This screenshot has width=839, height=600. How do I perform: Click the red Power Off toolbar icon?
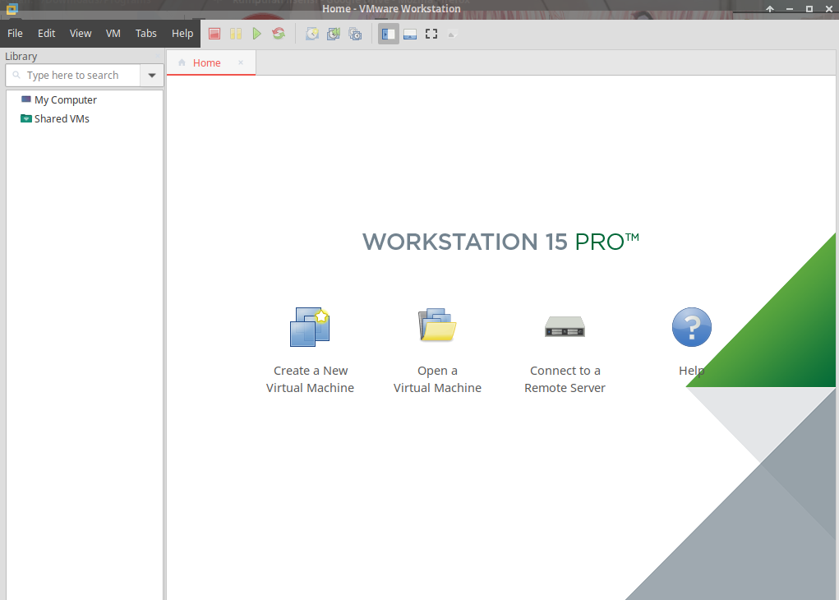(x=214, y=34)
